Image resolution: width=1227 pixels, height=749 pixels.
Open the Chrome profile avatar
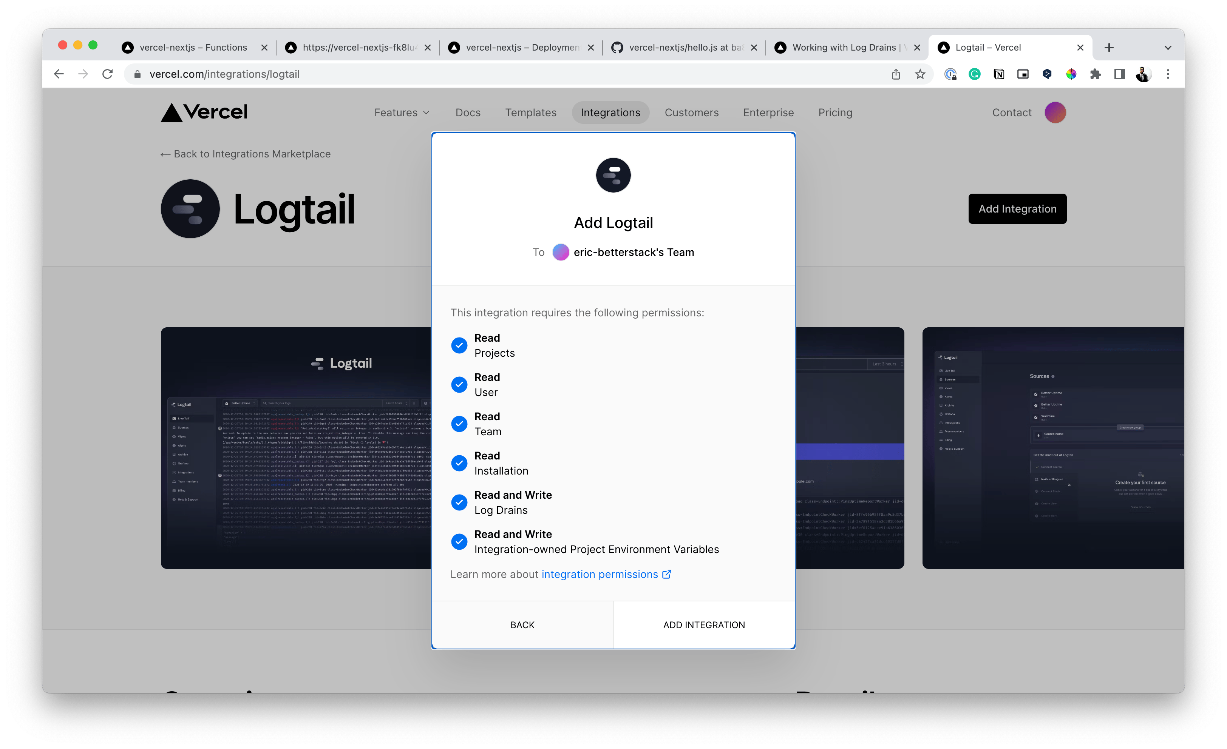pos(1144,74)
